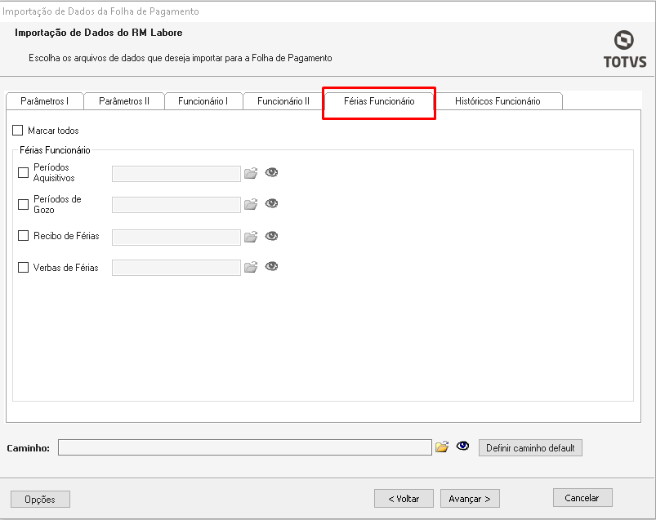Check the Marcar todos checkbox
This screenshot has height=520, width=656.
tap(18, 131)
